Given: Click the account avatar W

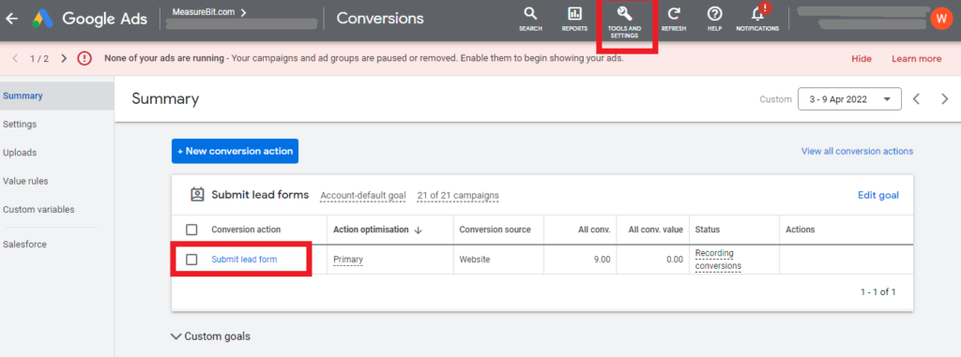Looking at the screenshot, I should coord(940,19).
